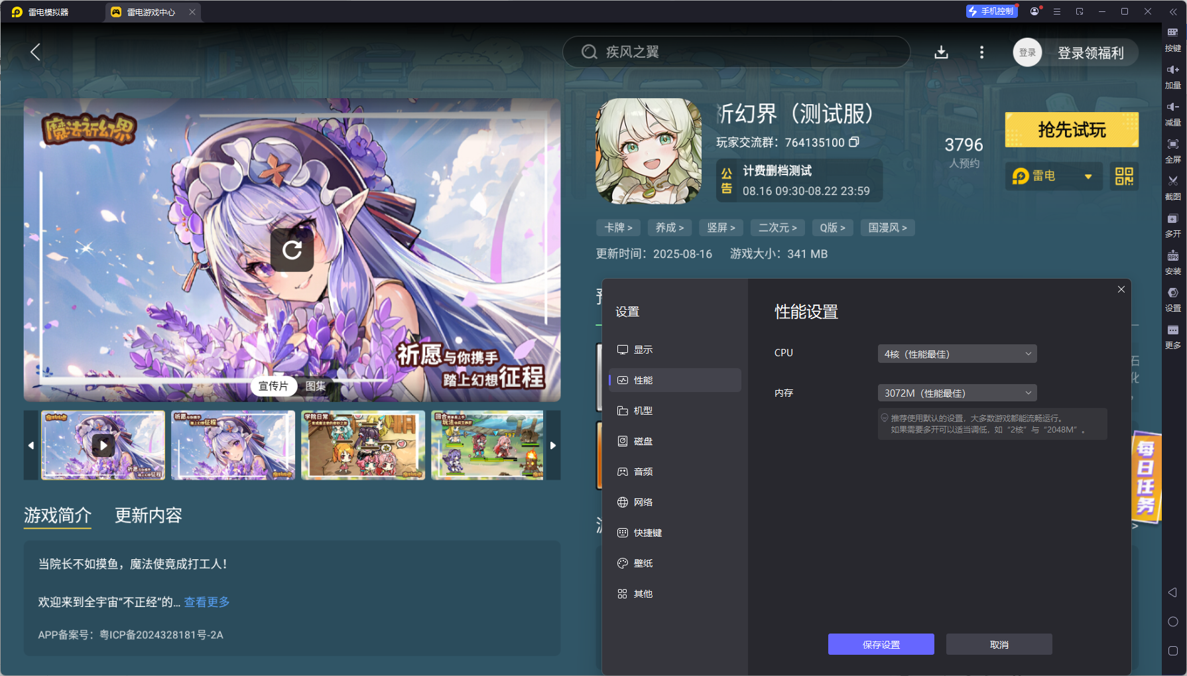Open 按键 keymapping in right sidebar
1187x676 pixels.
point(1172,40)
